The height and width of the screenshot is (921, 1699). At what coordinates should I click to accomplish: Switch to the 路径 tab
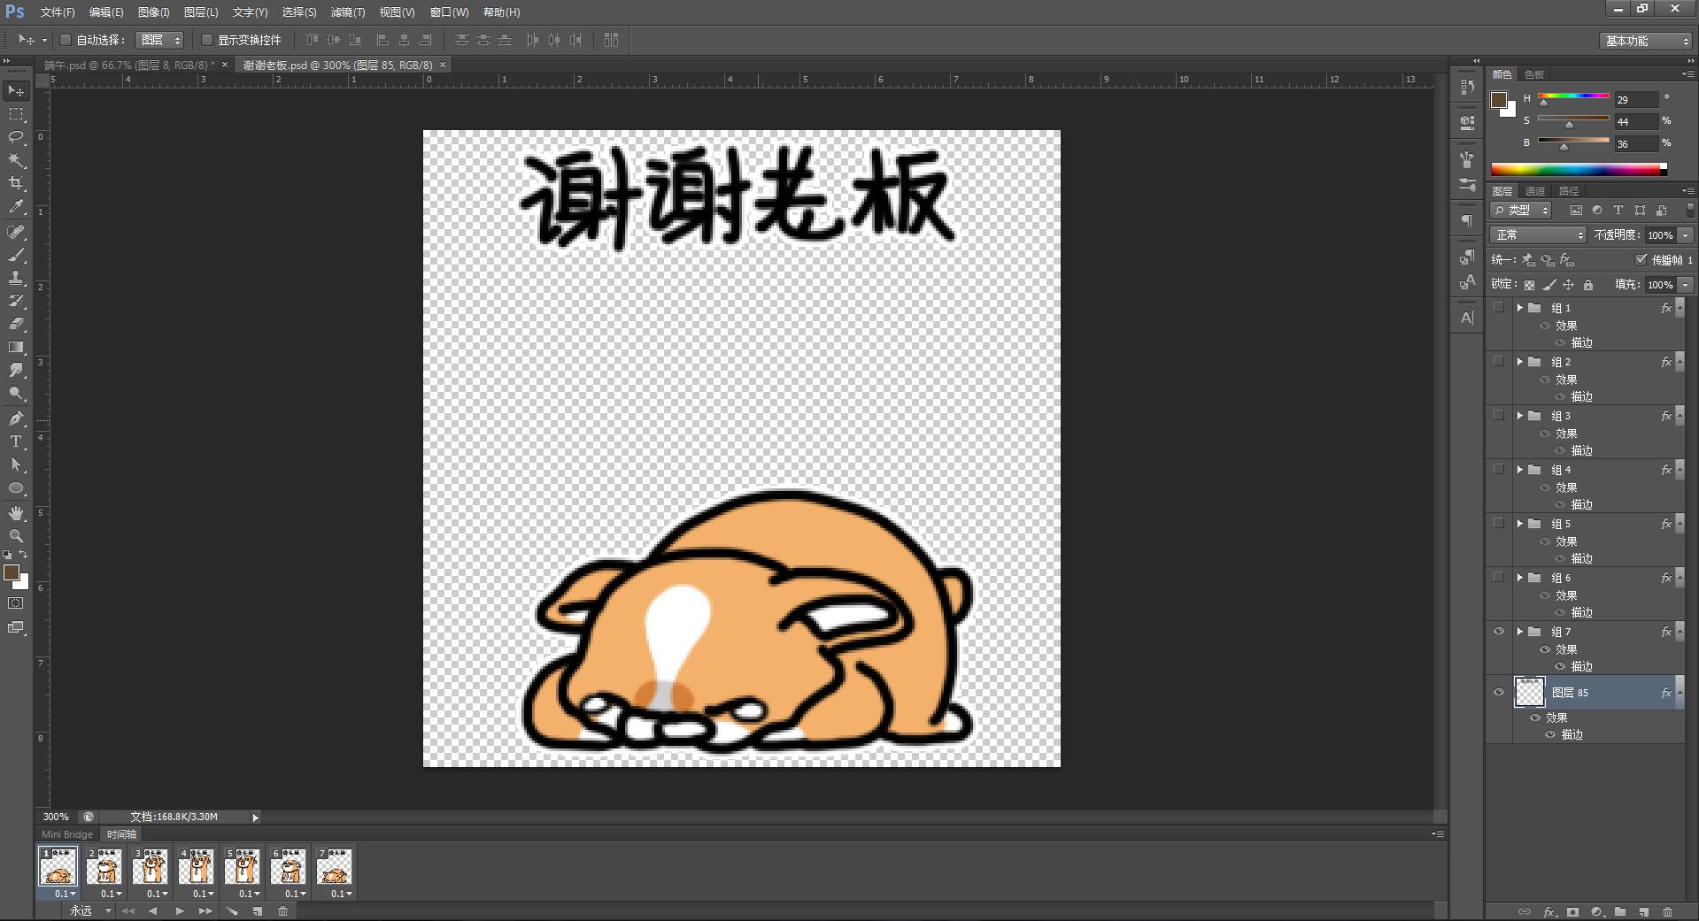tap(1569, 191)
